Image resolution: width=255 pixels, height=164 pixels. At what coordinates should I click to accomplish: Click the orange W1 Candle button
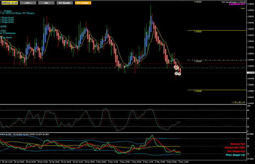[x=83, y=3]
